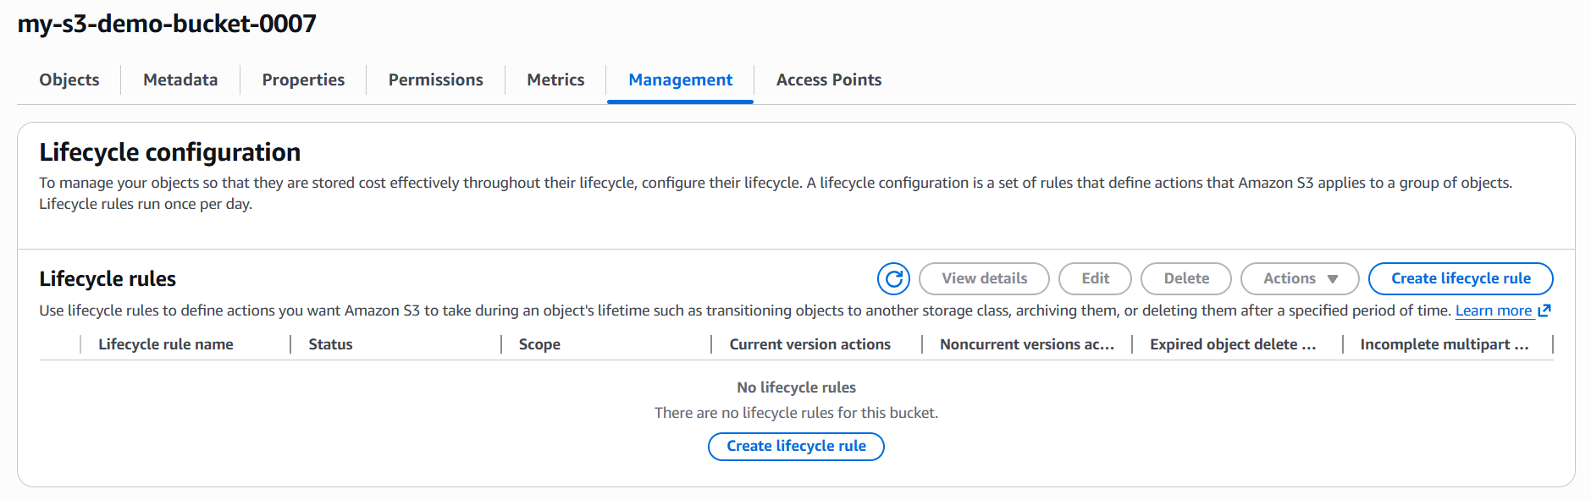Click the Status column header
The image size is (1591, 500).
330,344
